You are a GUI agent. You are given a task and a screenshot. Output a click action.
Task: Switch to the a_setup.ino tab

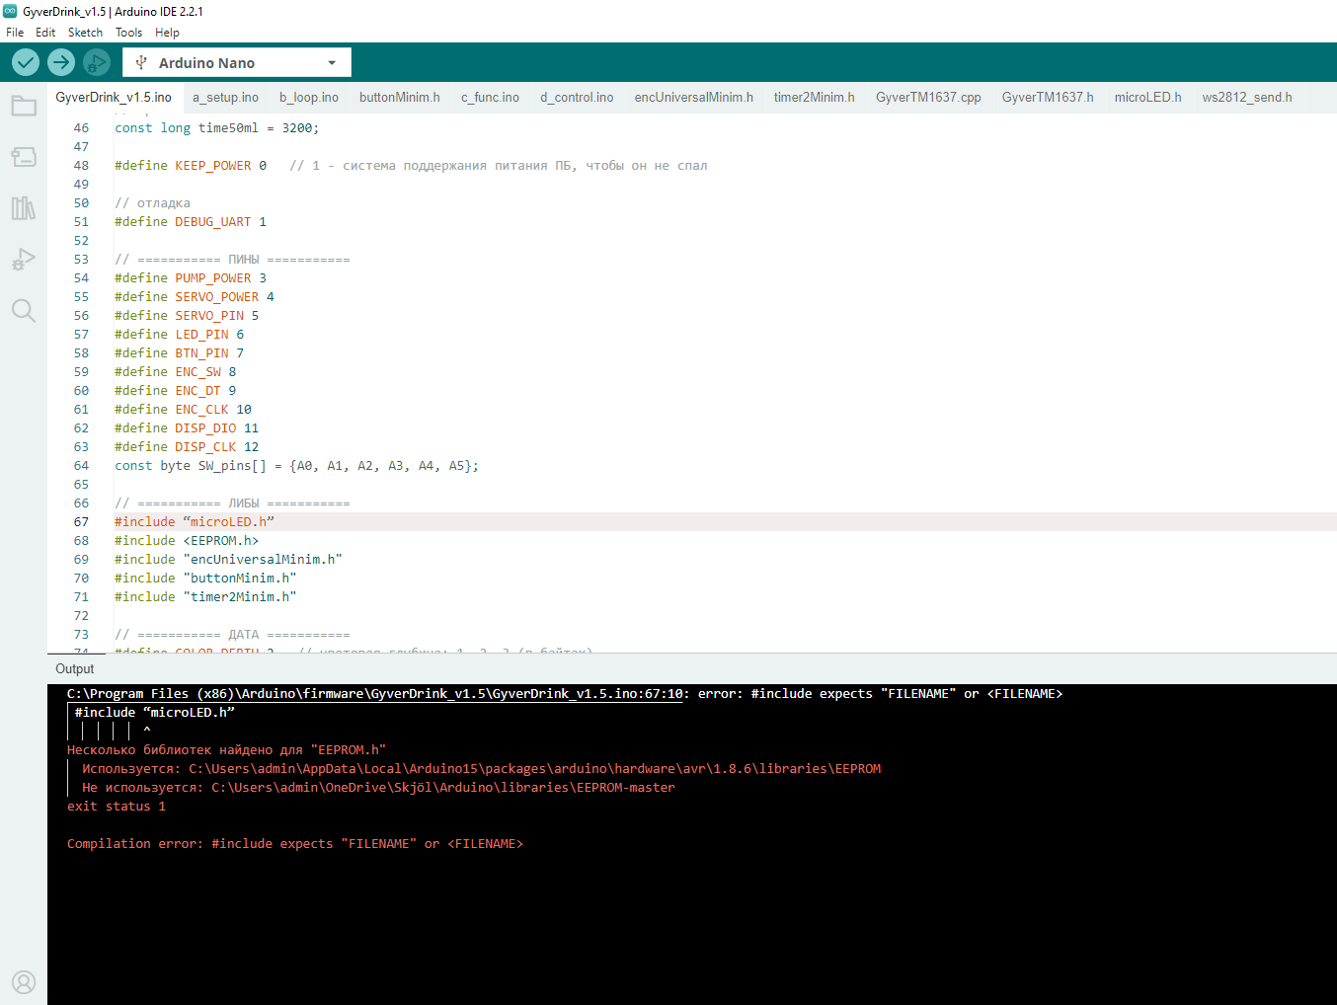click(225, 98)
